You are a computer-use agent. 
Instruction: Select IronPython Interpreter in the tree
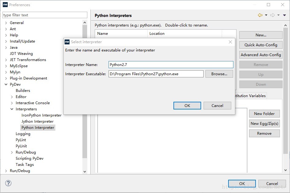point(42,115)
